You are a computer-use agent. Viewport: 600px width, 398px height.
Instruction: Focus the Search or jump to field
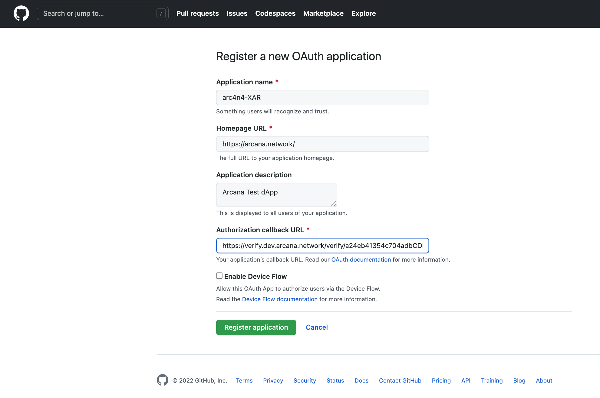click(x=103, y=13)
